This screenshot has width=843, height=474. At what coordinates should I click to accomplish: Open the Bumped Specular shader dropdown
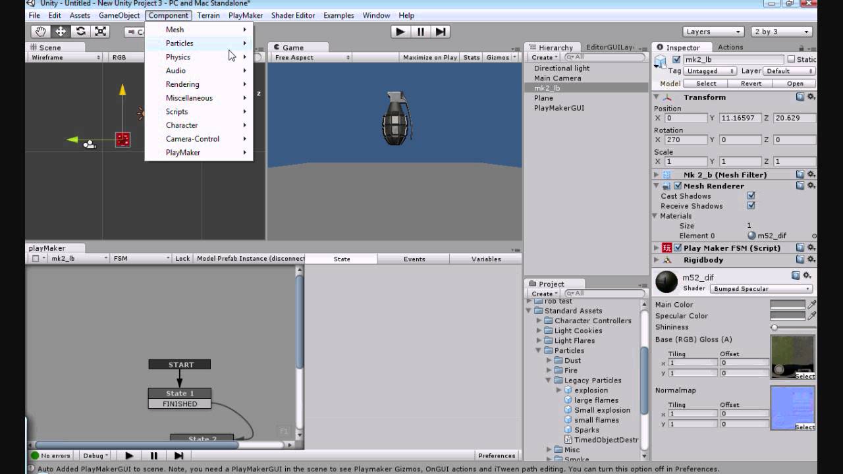pyautogui.click(x=762, y=288)
